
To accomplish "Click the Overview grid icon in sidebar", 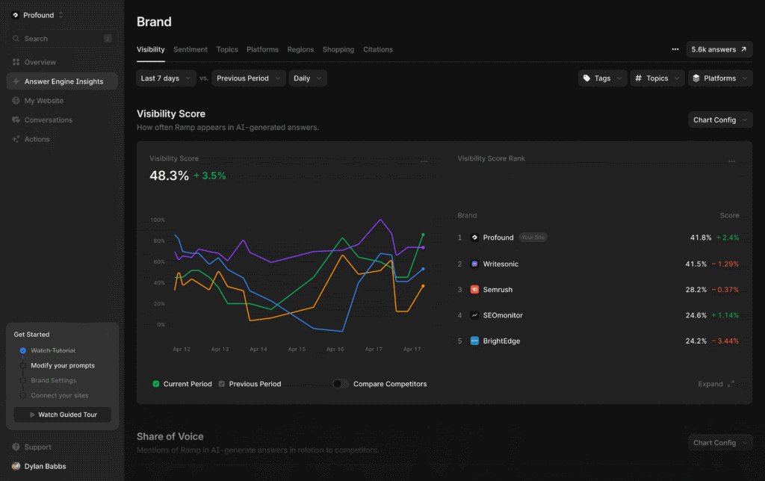I will 16,62.
